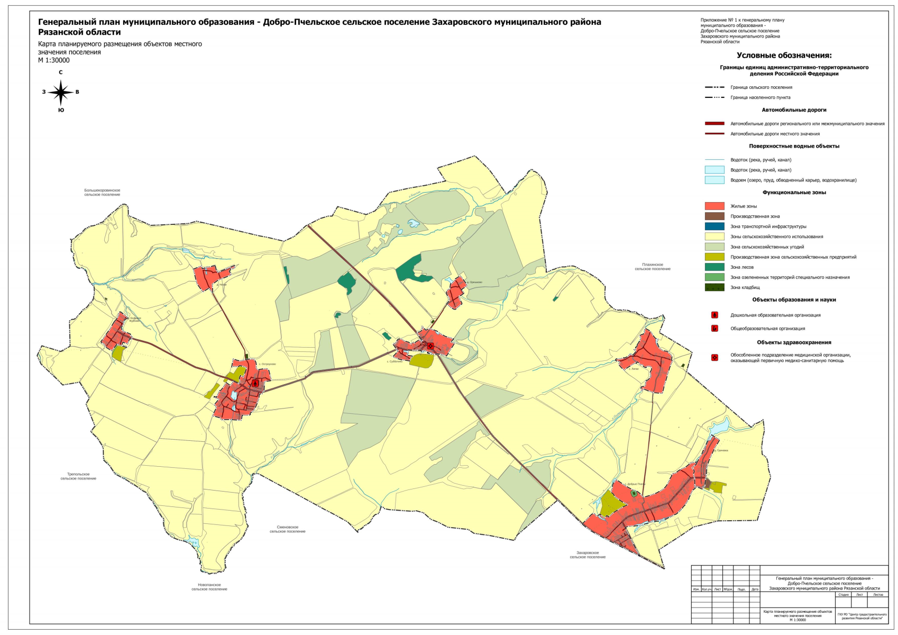Pick the dark green Зона лесов swatch
The width and height of the screenshot is (898, 635).
714,267
